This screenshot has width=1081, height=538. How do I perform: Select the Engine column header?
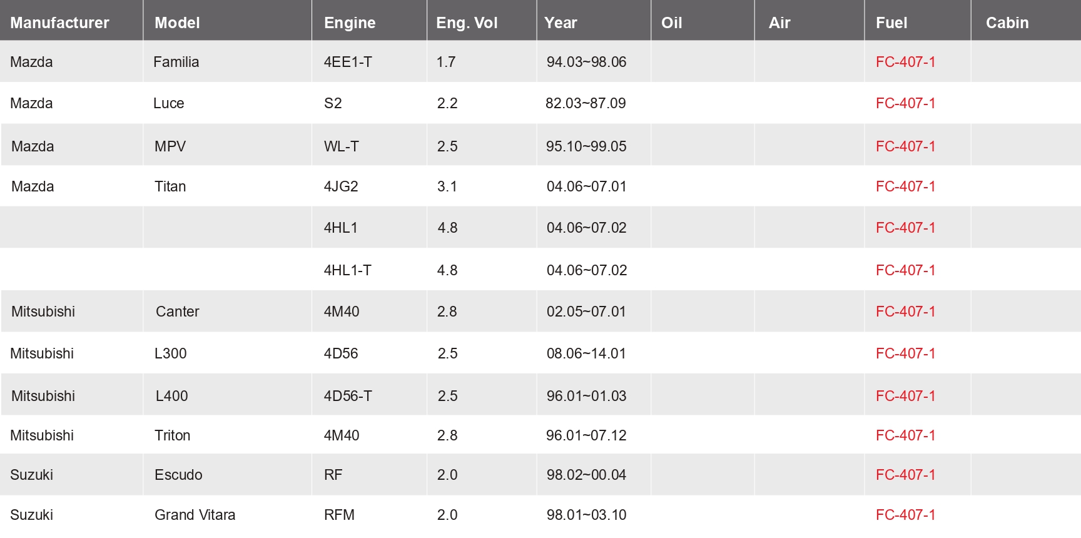(x=350, y=23)
